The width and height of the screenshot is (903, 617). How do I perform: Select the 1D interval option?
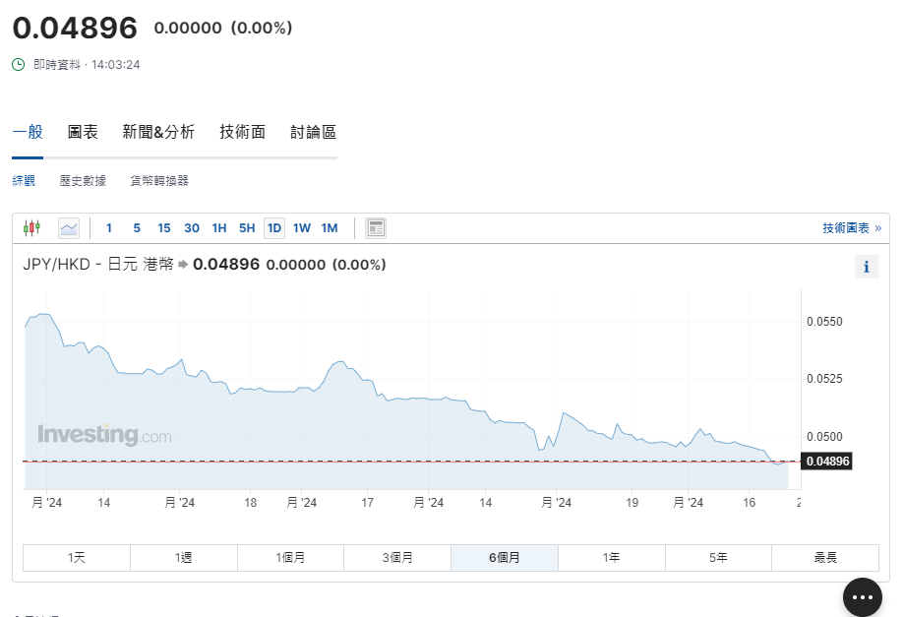pyautogui.click(x=274, y=228)
